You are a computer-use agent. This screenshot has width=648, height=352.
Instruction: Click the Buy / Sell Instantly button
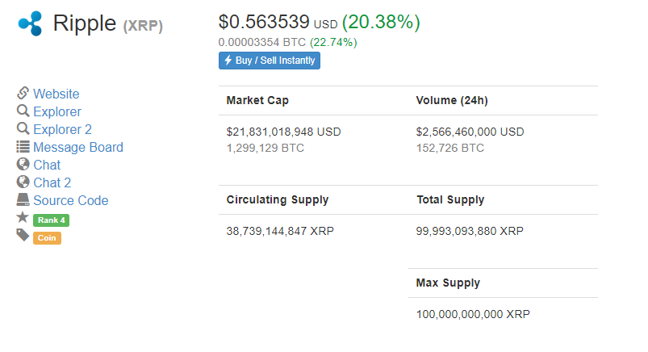pyautogui.click(x=270, y=61)
